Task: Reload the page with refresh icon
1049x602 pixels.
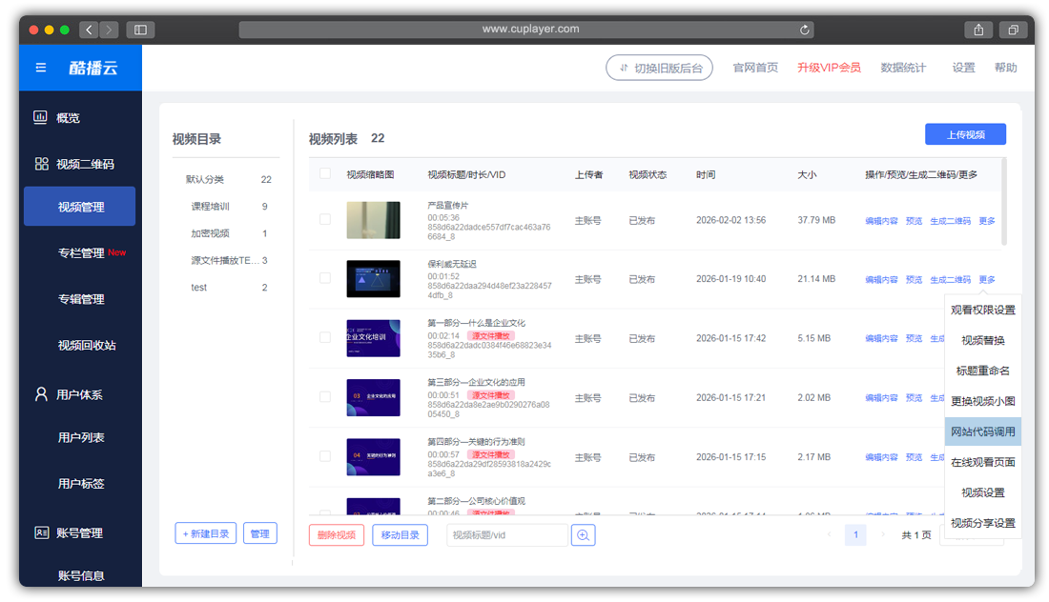Action: (804, 30)
